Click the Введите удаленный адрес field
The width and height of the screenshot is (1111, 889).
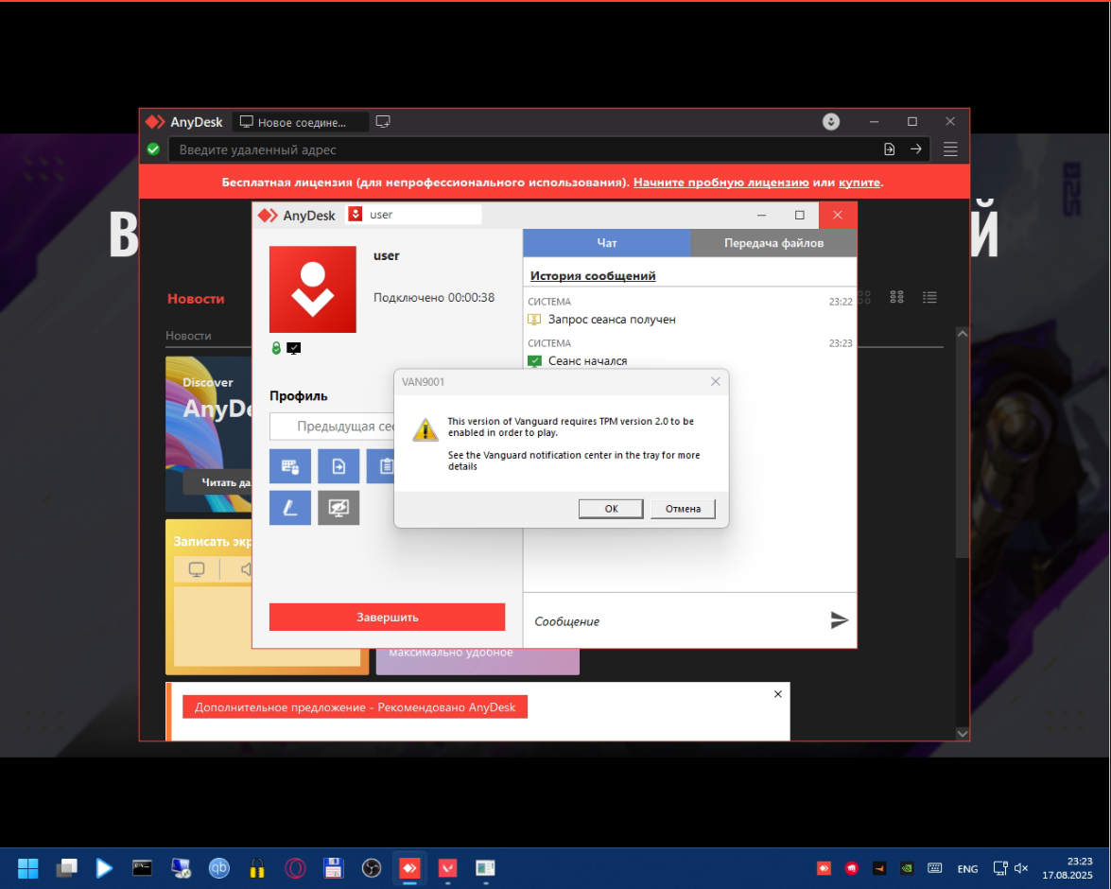click(525, 149)
